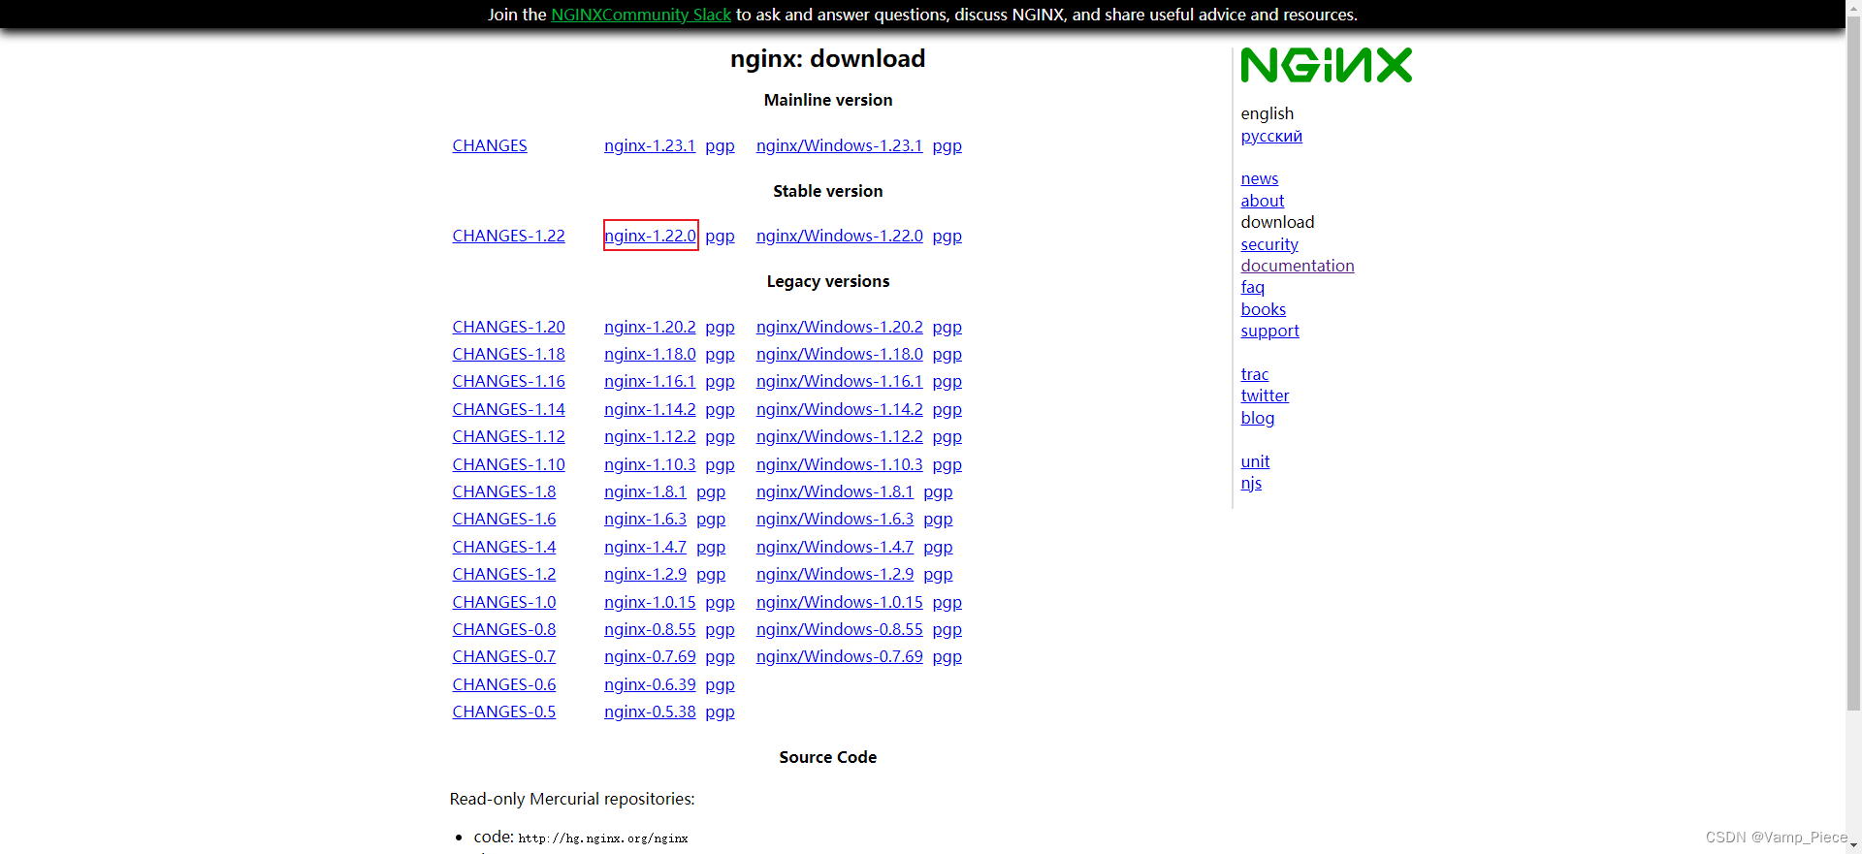Go to the news page
Viewport: 1862px width, 854px height.
click(x=1260, y=178)
